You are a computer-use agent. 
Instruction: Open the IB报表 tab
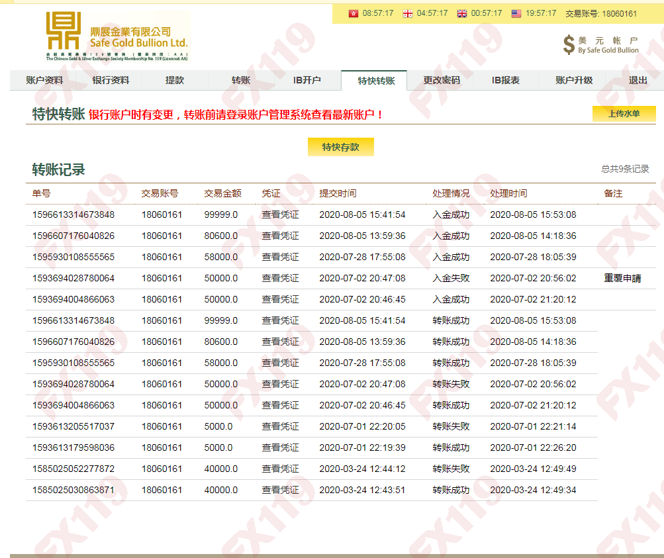pyautogui.click(x=506, y=80)
